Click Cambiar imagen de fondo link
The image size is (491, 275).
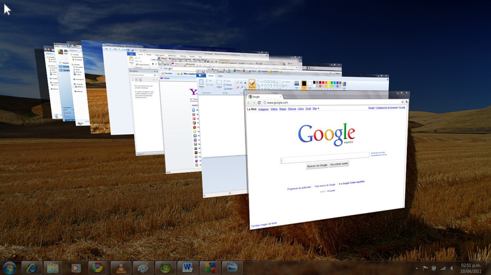click(264, 225)
